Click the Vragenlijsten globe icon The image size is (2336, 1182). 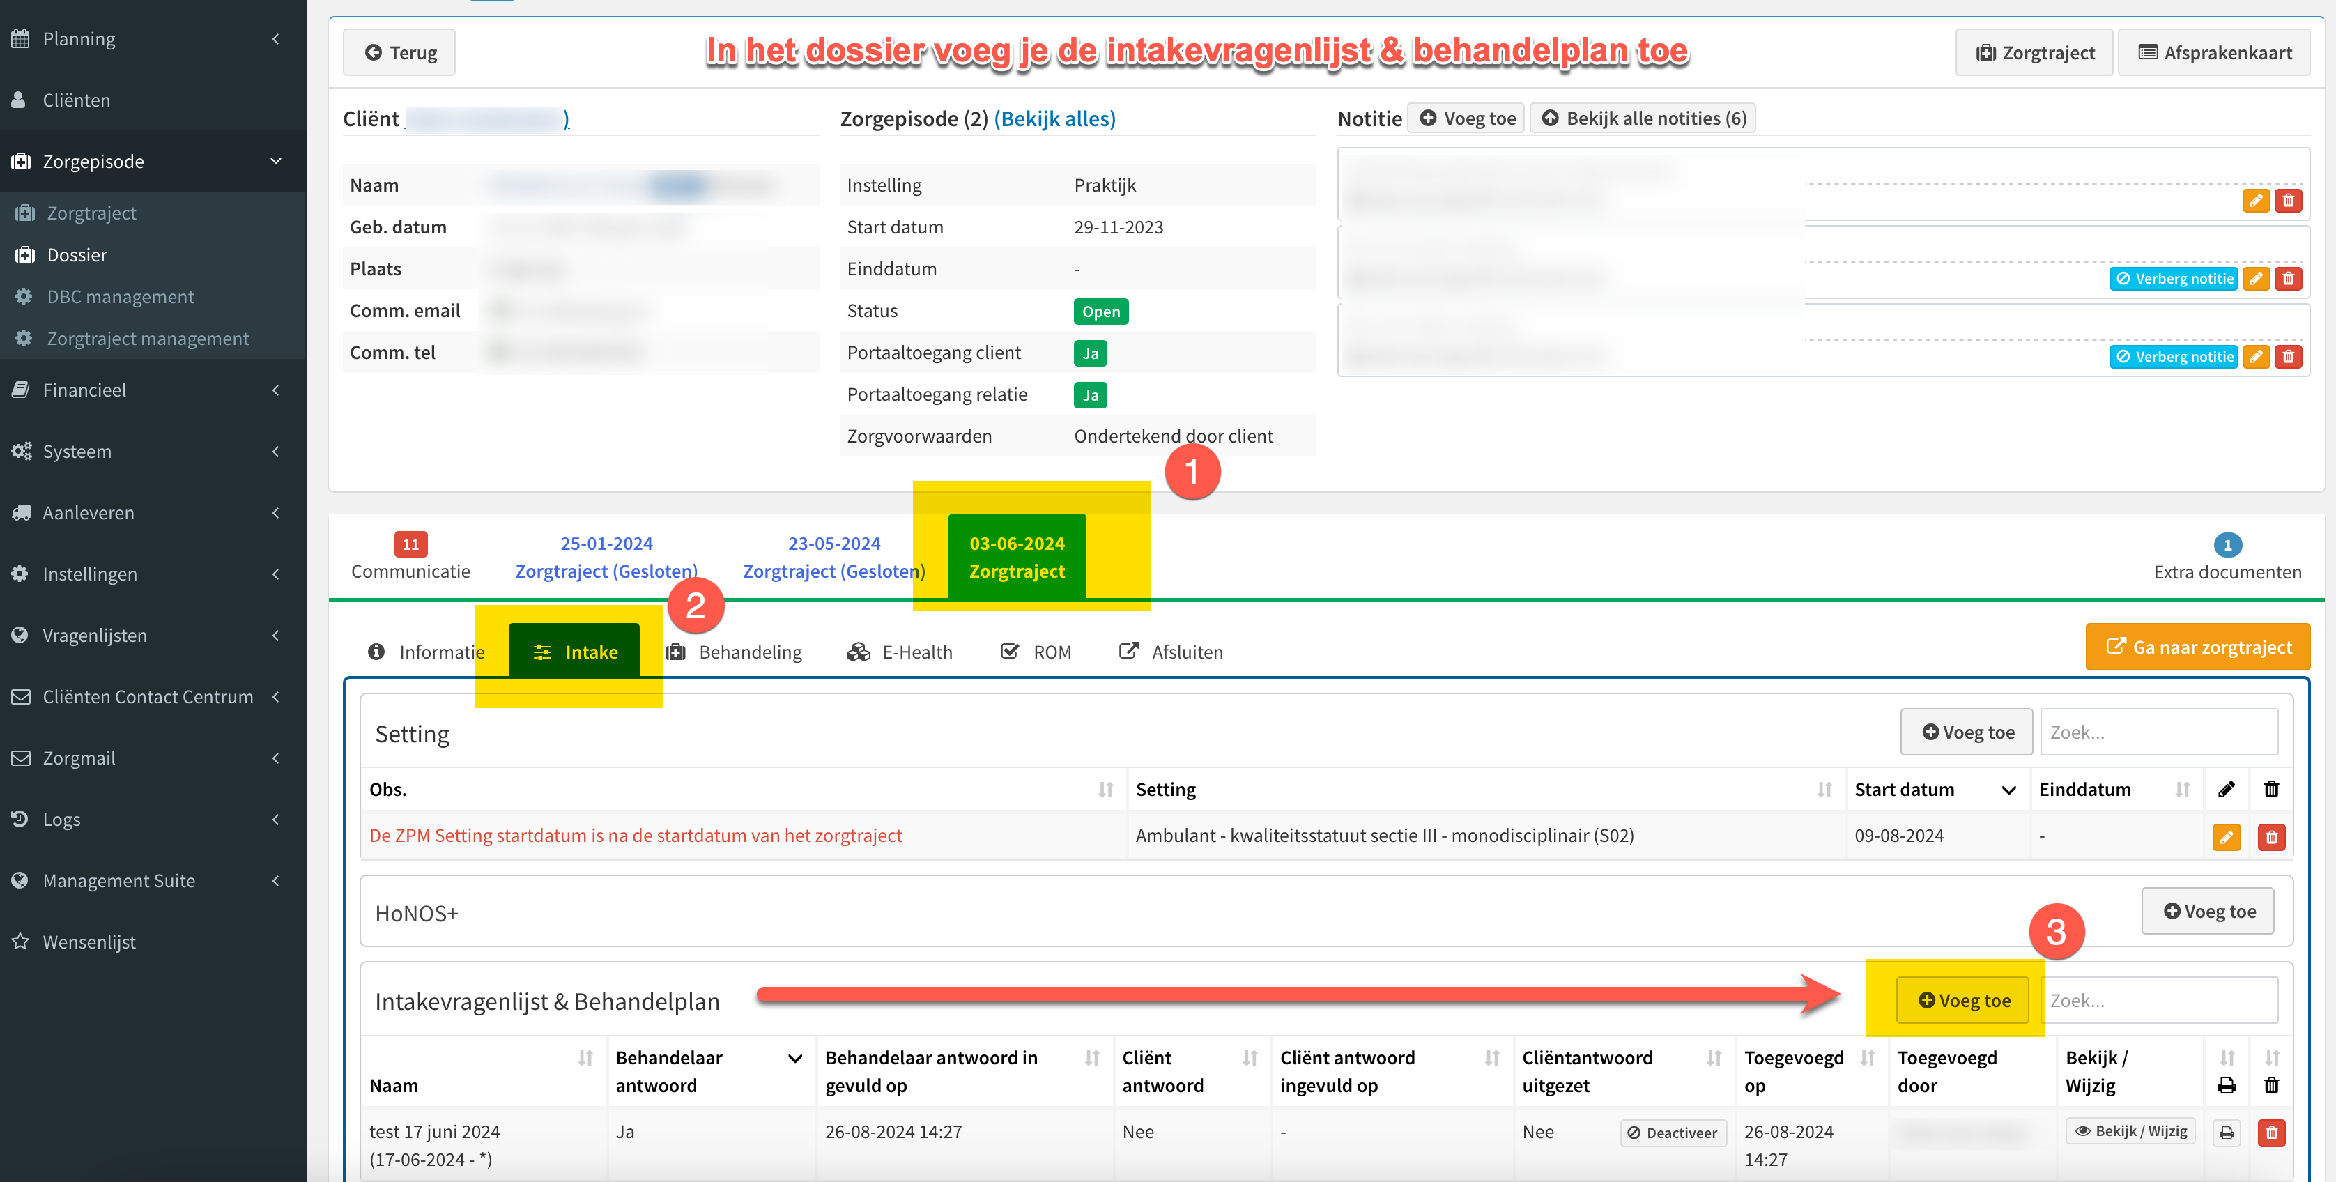point(20,635)
